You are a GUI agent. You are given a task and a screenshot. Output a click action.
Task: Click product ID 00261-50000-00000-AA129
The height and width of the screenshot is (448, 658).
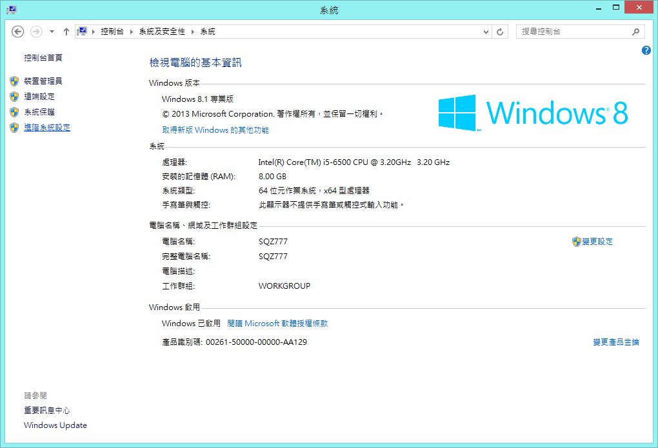pyautogui.click(x=256, y=342)
